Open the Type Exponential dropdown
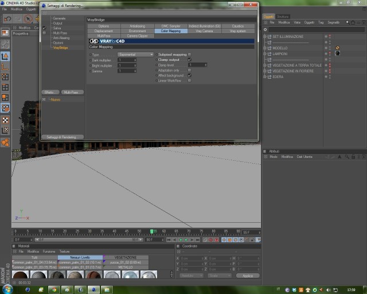 135,55
